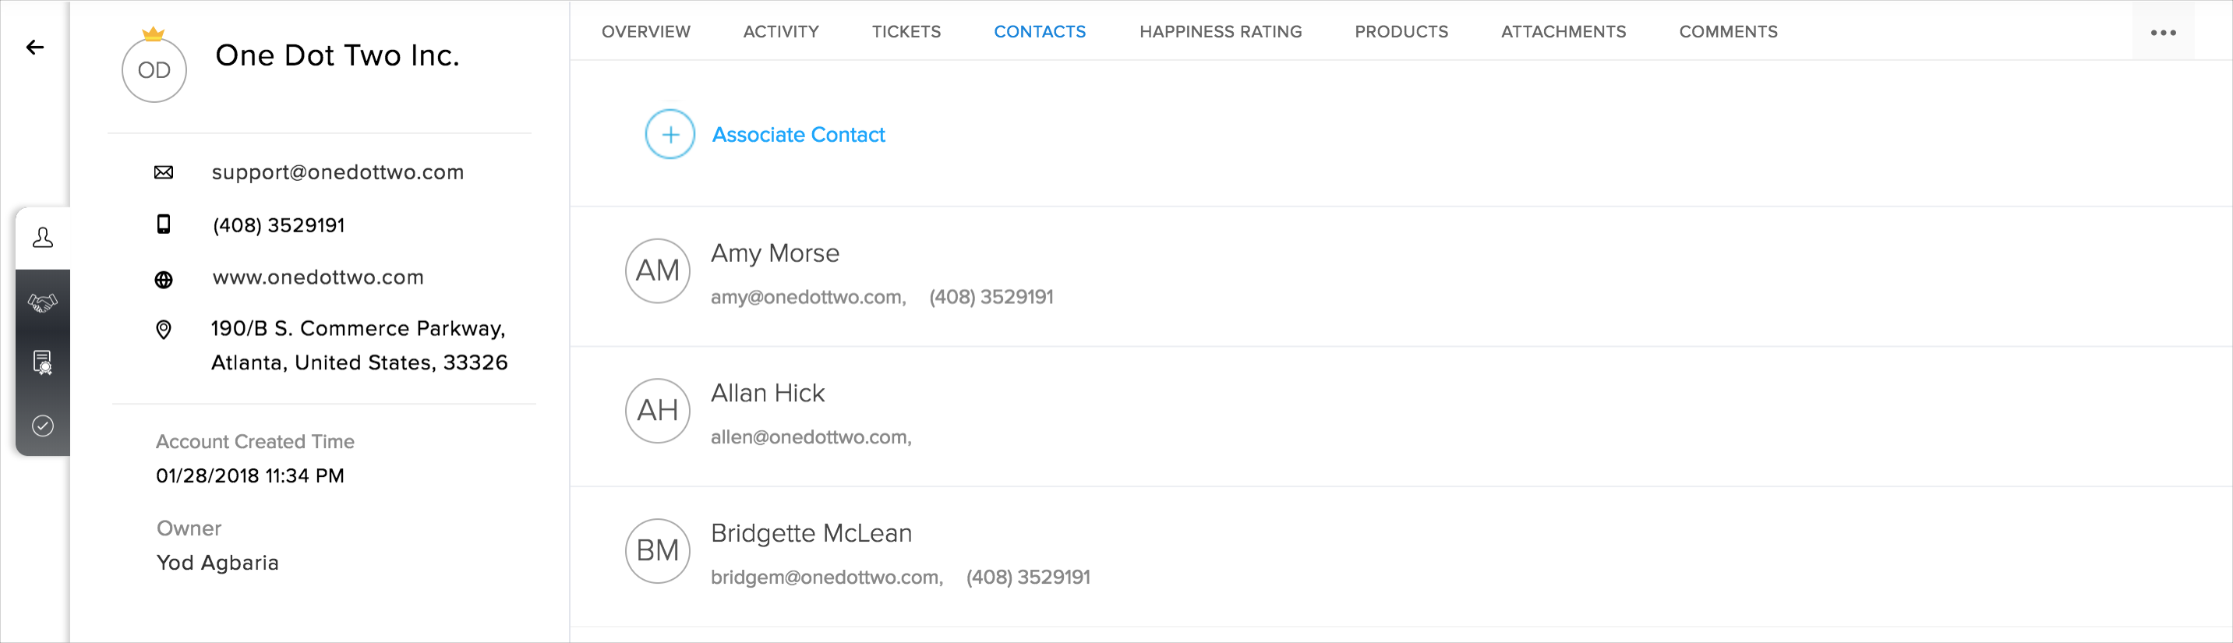The image size is (2233, 643).
Task: Click the back arrow icon
Action: coord(34,48)
